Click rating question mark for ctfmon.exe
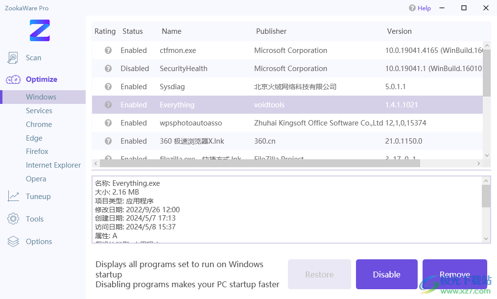This screenshot has width=497, height=299. coord(108,50)
